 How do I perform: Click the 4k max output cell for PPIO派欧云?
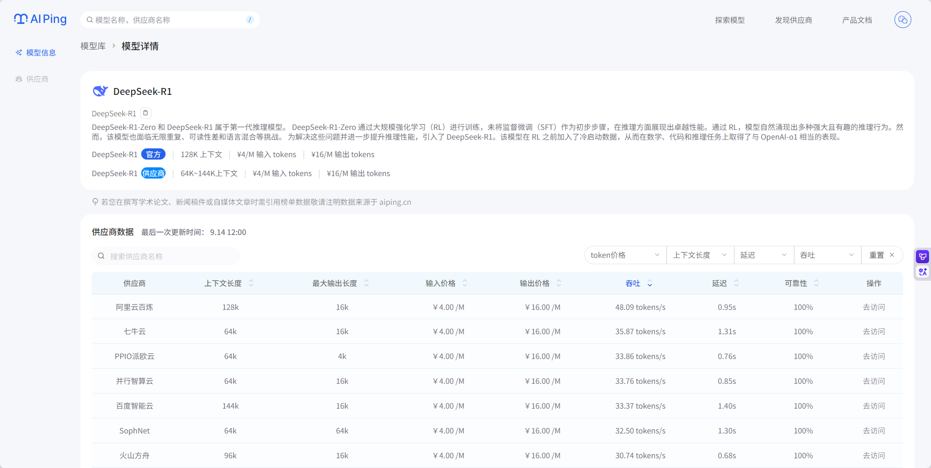[x=342, y=356]
